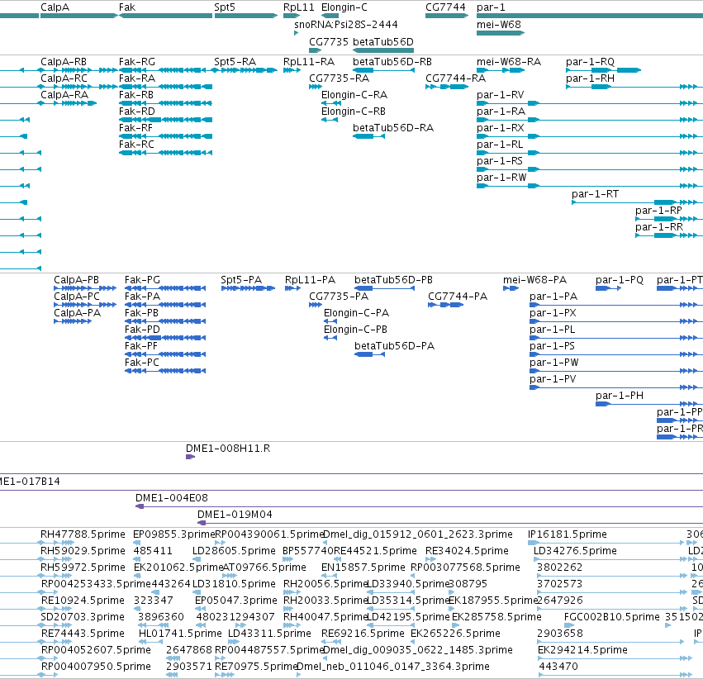703x679 pixels.
Task: Select EST SD20703.3prime
Action: click(83, 617)
